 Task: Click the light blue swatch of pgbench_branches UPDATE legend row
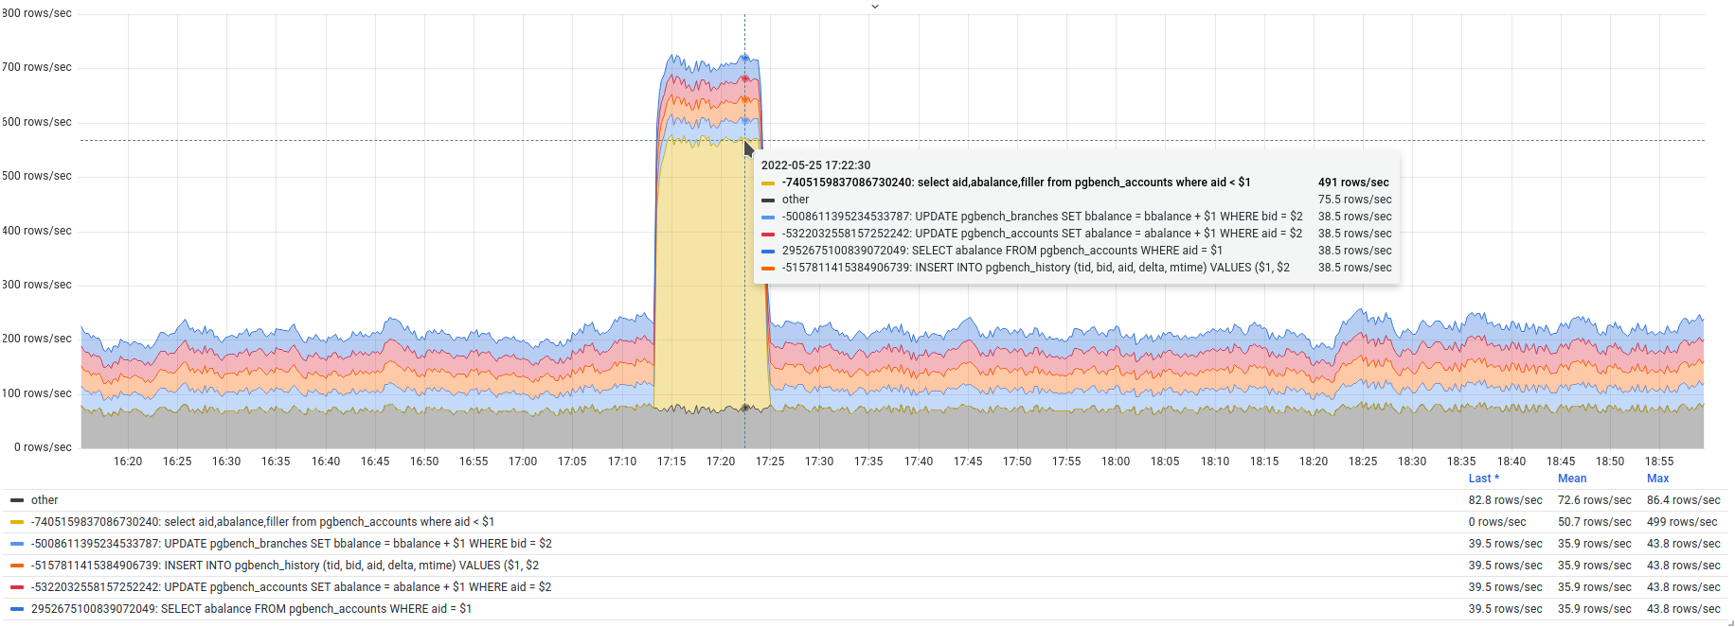17,544
